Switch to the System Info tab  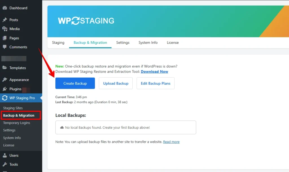tap(148, 43)
